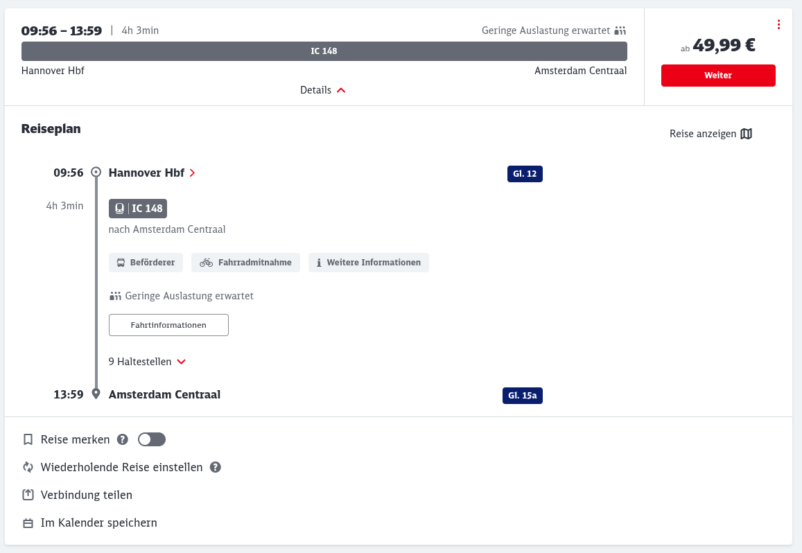Click help icon beside Wiederholende Reise einstellen
Image resolution: width=802 pixels, height=553 pixels.
[216, 467]
